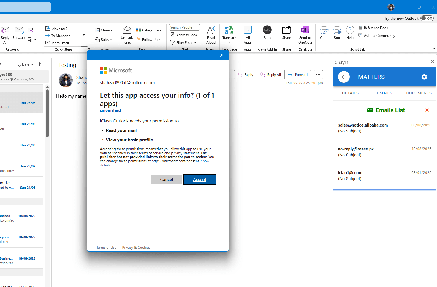Image resolution: width=437 pixels, height=287 pixels.
Task: Select the message dated Sun 24/08
Action: pyautogui.click(x=21, y=187)
